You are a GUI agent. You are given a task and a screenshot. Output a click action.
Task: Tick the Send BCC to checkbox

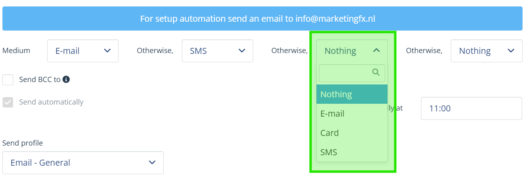(8, 80)
